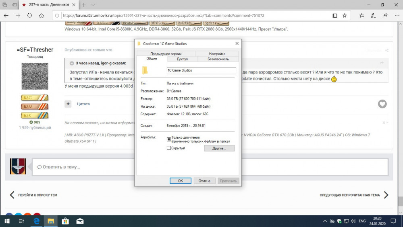Expand the tab previews chevron

[x=93, y=4]
